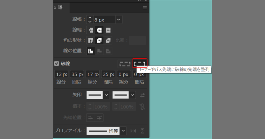Click the 線幅 stepper arrows
This screenshot has width=265, height=139.
[x=90, y=20]
